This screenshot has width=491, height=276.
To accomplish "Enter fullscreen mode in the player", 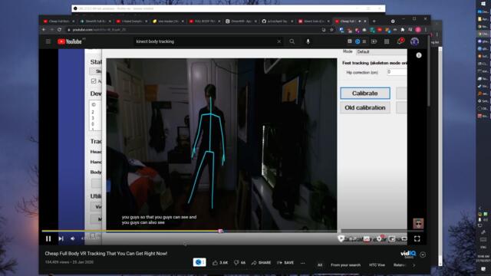I will click(x=417, y=238).
